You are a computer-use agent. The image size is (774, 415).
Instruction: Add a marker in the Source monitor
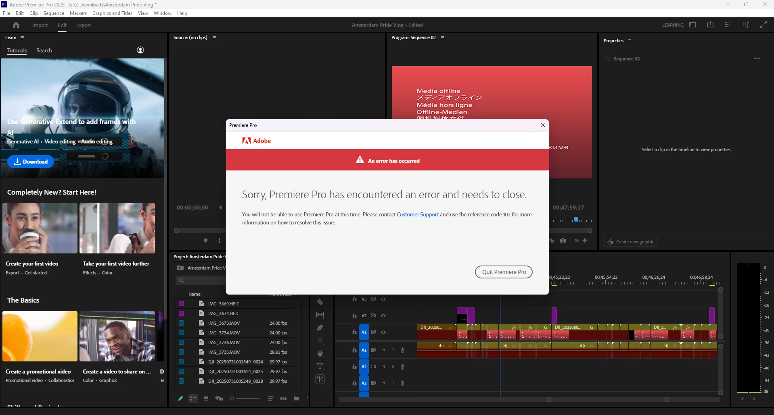click(x=205, y=241)
